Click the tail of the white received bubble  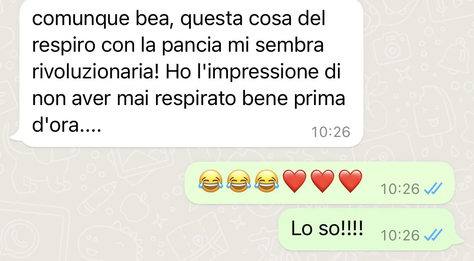pos(15,137)
